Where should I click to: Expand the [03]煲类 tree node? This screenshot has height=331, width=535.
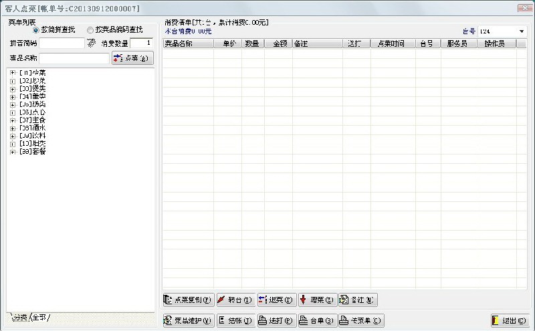click(13, 89)
